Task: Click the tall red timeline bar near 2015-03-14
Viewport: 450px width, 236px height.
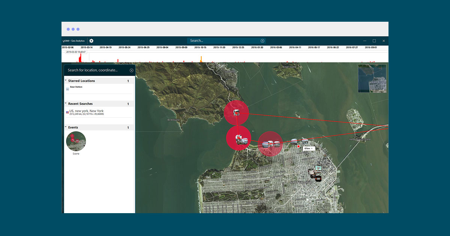Action: click(80, 58)
